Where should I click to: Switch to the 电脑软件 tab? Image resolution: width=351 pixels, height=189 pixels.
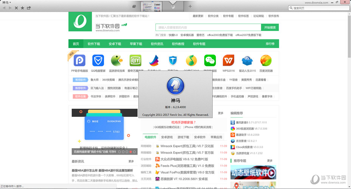click(151, 137)
